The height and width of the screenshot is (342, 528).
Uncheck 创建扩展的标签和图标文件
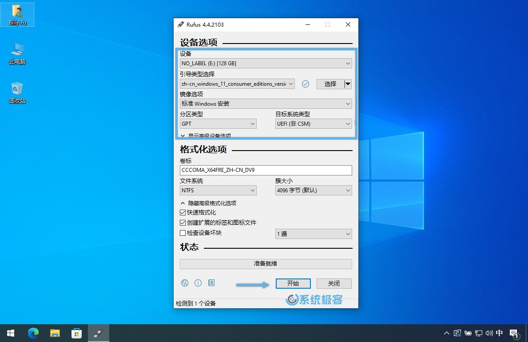pyautogui.click(x=183, y=223)
